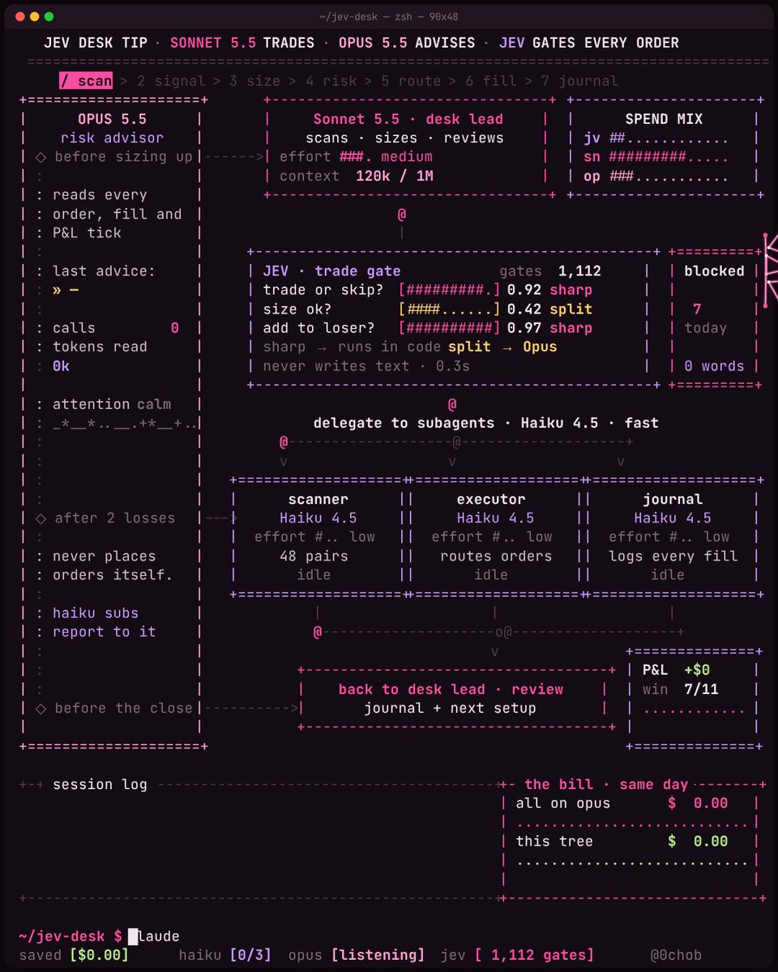Viewport: 778px width, 972px height.
Task: Select the highlighted '/ scan' step
Action: 85,81
